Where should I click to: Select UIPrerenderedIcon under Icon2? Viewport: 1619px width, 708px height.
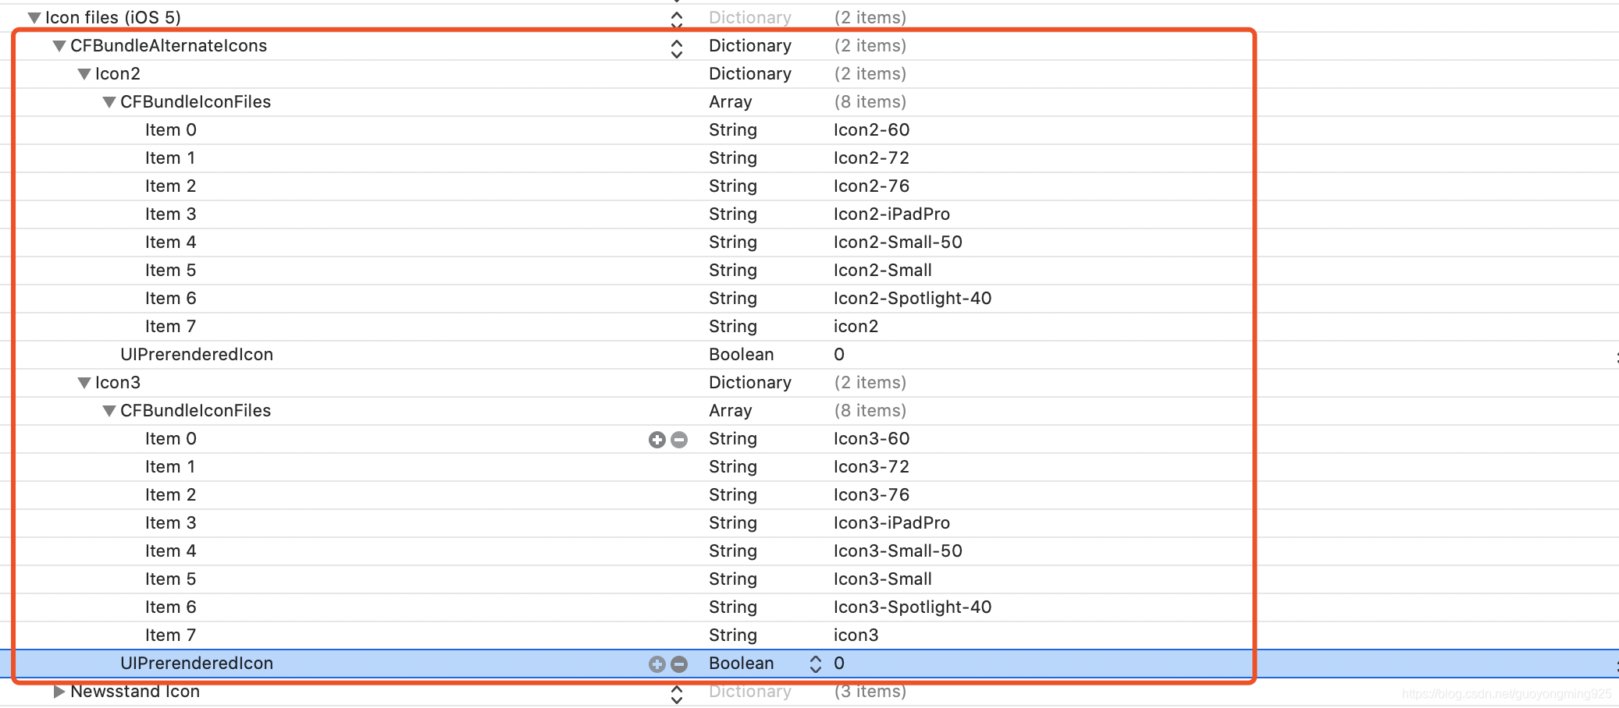pos(197,355)
